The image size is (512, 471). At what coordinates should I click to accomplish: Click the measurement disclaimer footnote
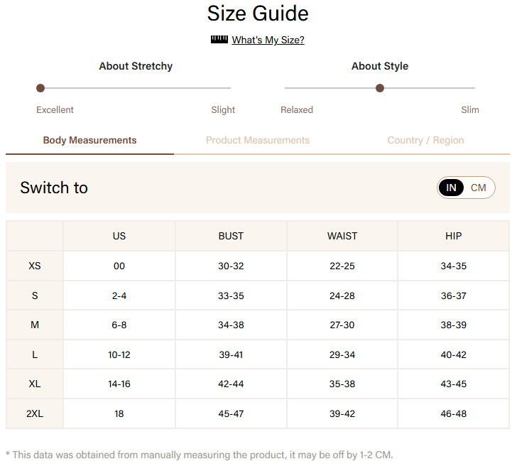coord(200,455)
